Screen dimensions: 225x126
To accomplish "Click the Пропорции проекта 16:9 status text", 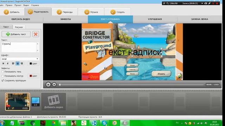I will click(90, 117).
